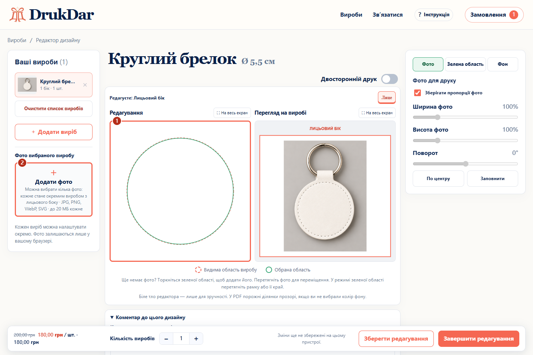This screenshot has width=533, height=355.
Task: Decrease quantity with the minus button
Action: (166, 339)
